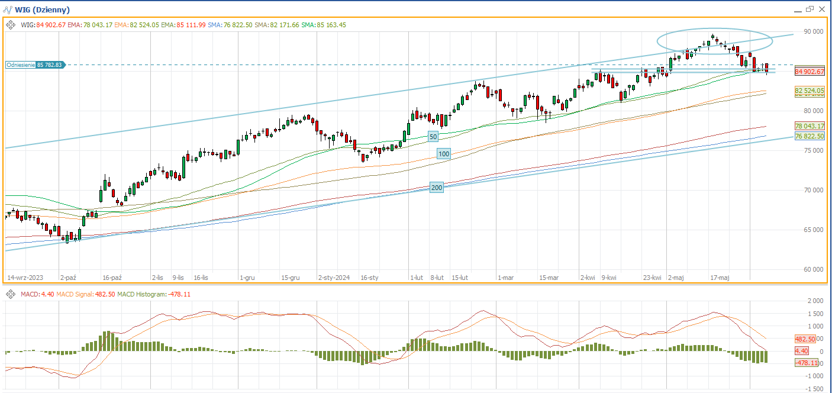Screen dimensions: 832x393
Task: Select the WIG 84 902.67 legend entry
Action: [x=43, y=25]
